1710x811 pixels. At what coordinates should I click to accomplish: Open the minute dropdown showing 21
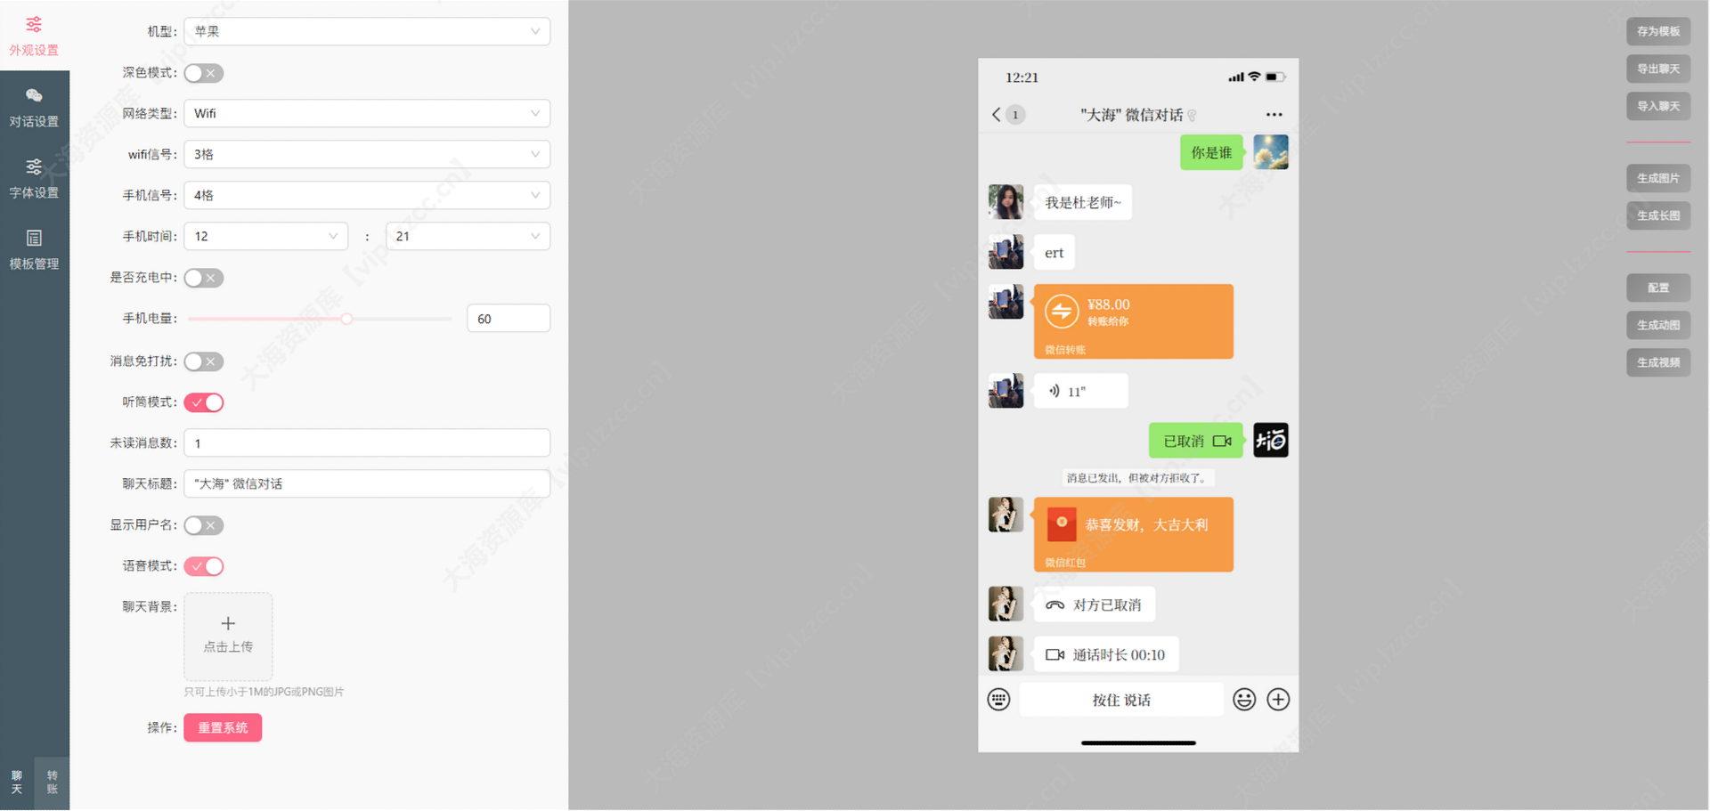468,236
